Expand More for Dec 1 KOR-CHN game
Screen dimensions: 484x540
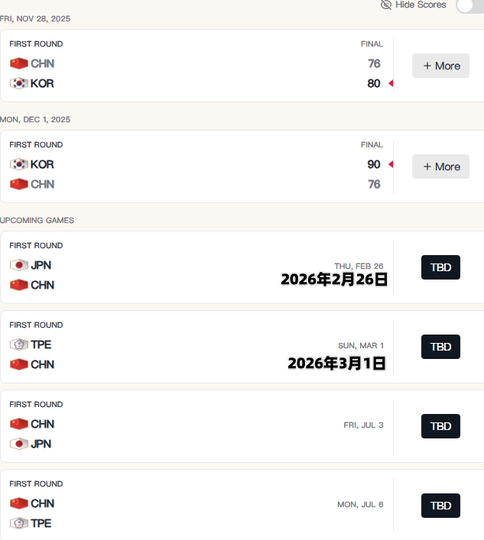pos(440,167)
